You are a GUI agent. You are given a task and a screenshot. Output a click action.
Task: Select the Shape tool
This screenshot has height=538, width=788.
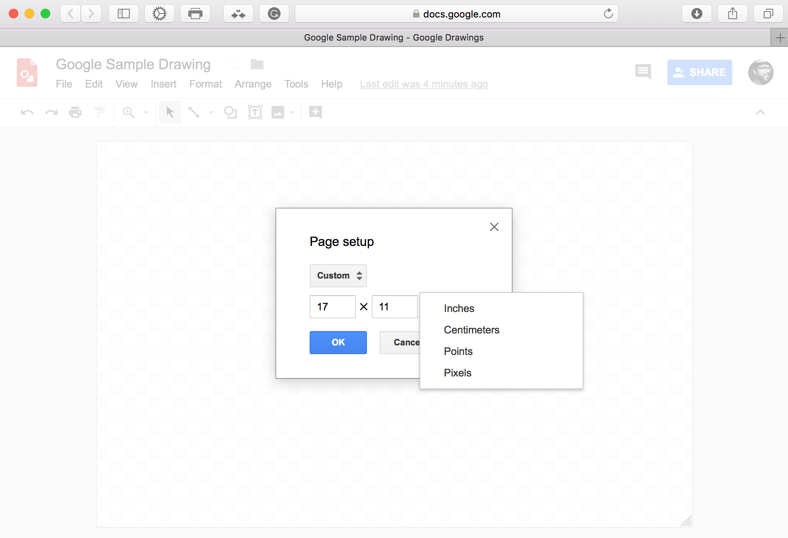click(230, 112)
